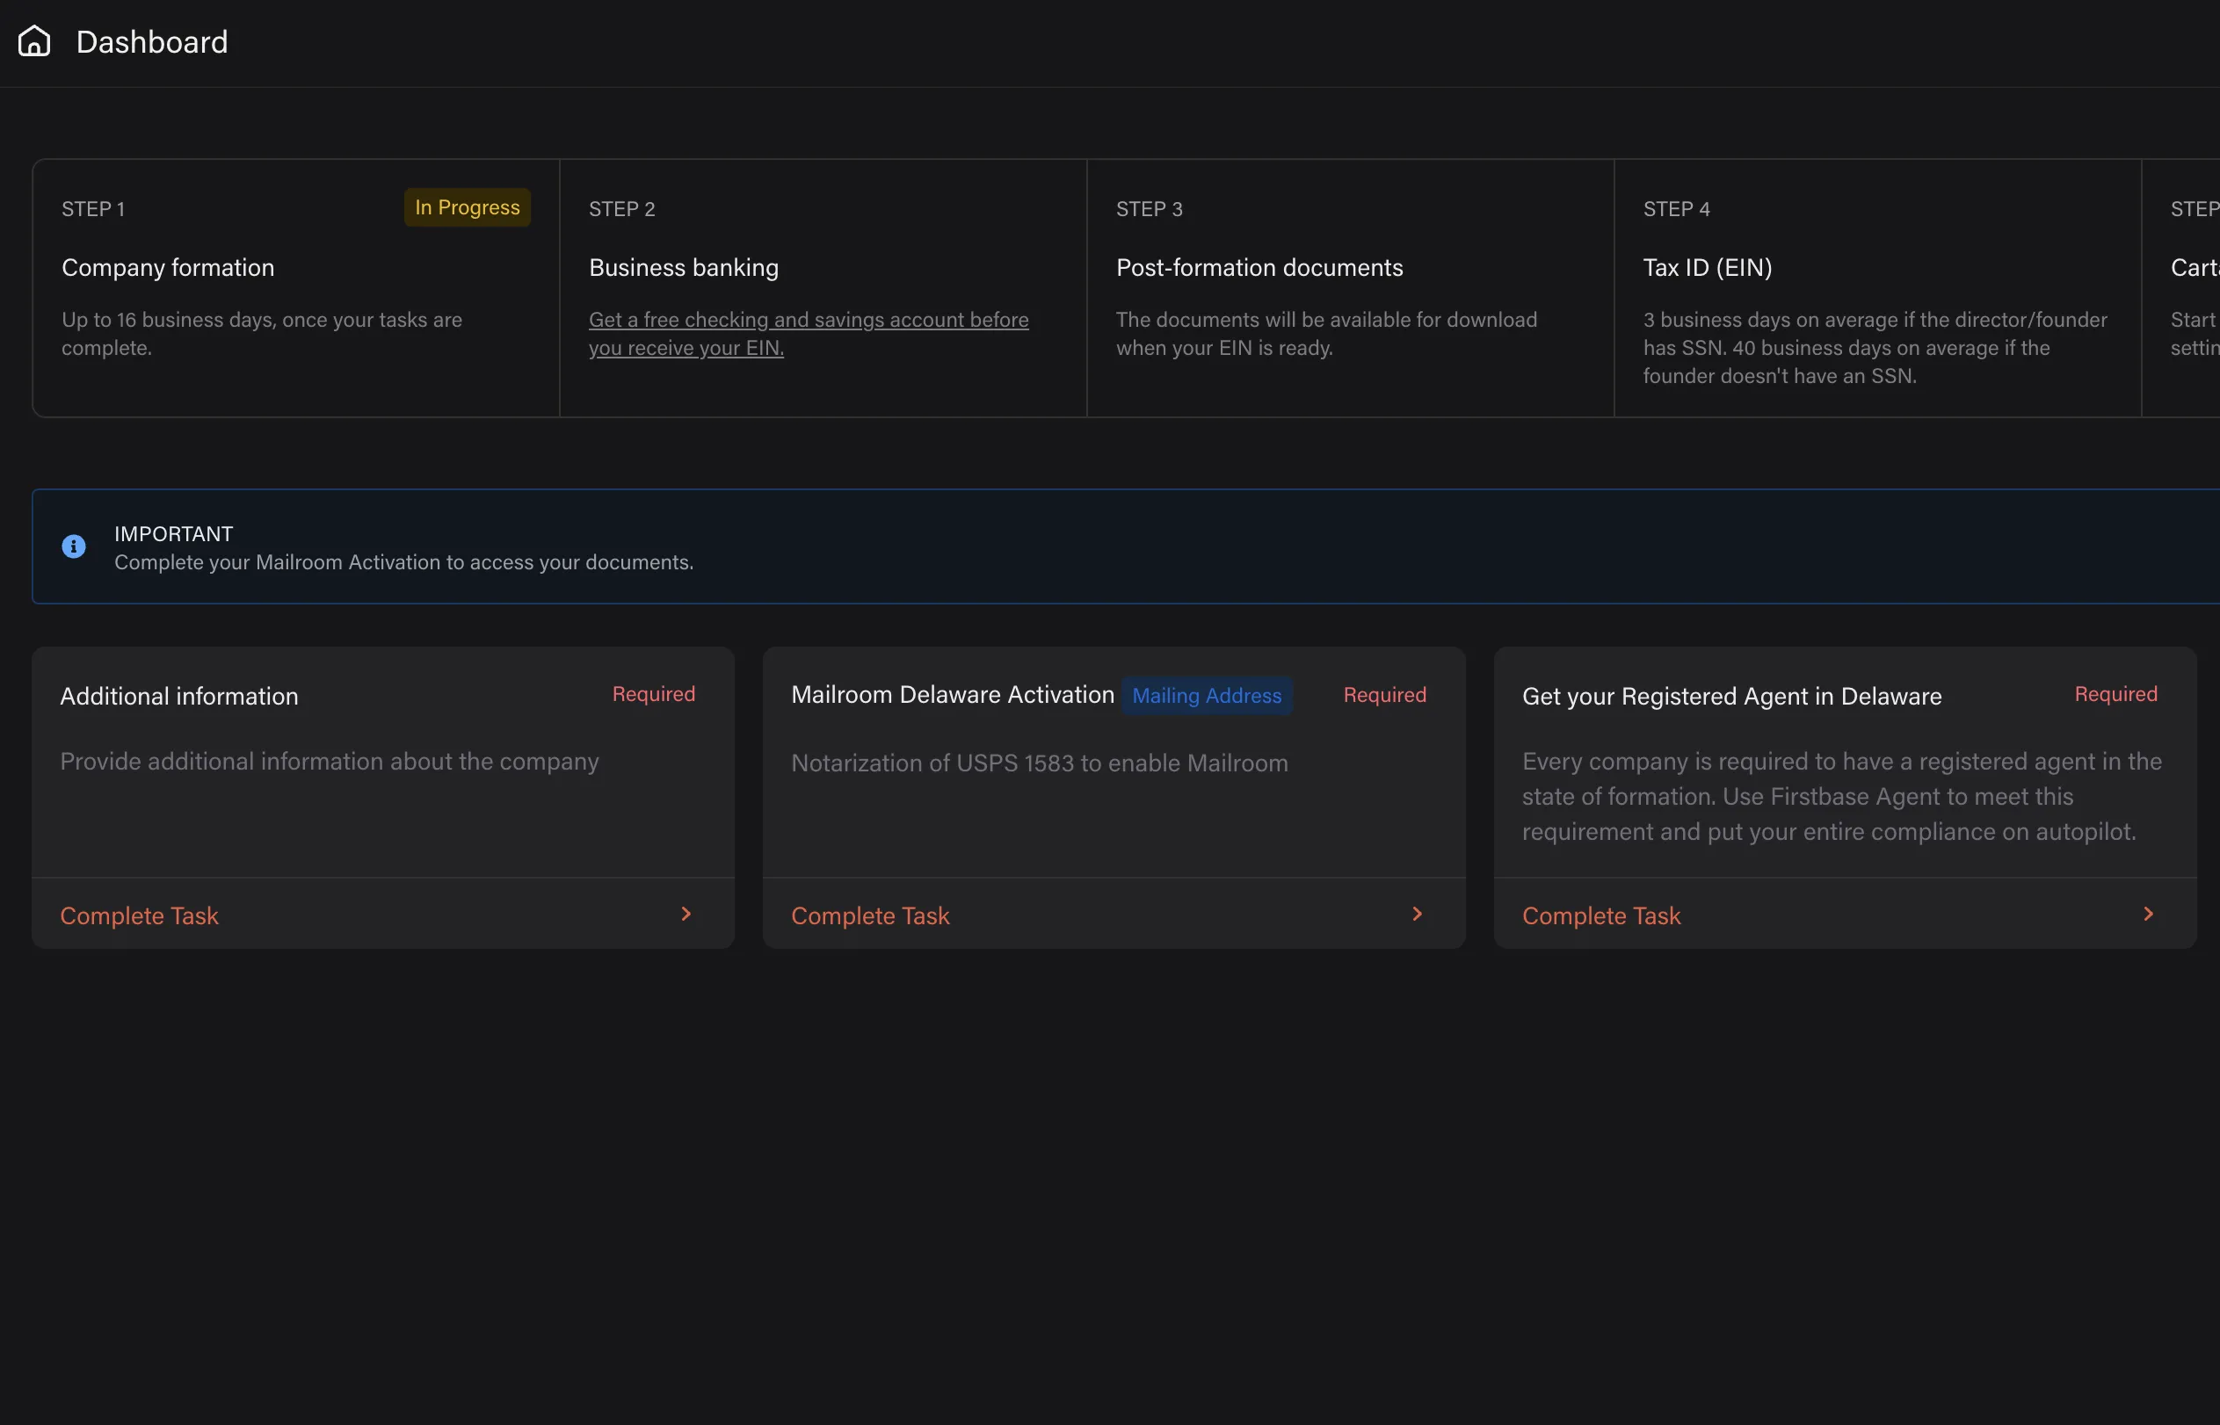The height and width of the screenshot is (1425, 2220).
Task: Open the Step 3 Post-formation documents card
Action: coord(1349,288)
